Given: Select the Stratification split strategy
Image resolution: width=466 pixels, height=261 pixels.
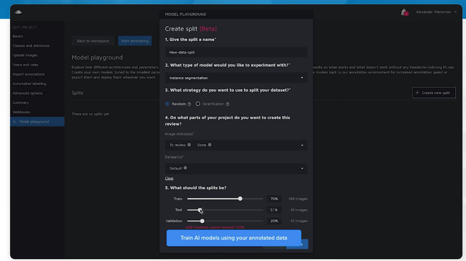Looking at the screenshot, I should pyautogui.click(x=198, y=104).
